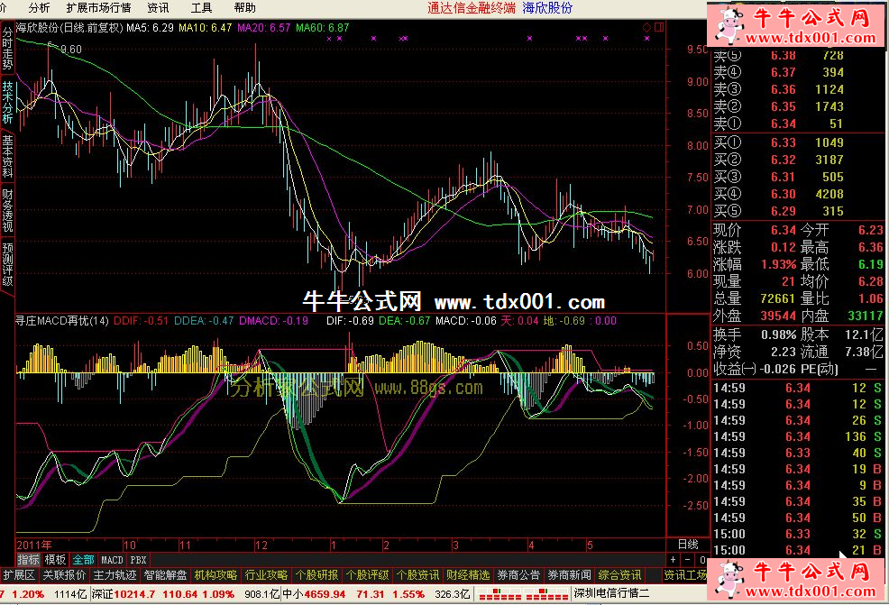This screenshot has height=605, width=889.
Task: Click the 中小 index value in status bar
Action: pyautogui.click(x=325, y=593)
